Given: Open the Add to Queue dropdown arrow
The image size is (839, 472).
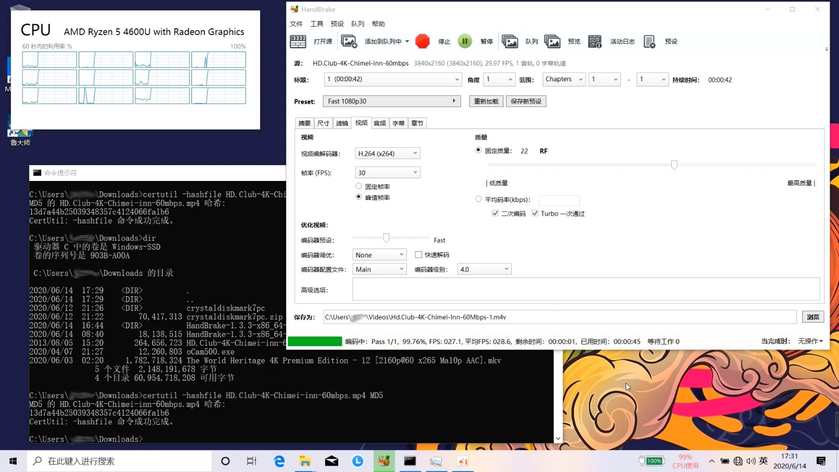Looking at the screenshot, I should [x=407, y=41].
